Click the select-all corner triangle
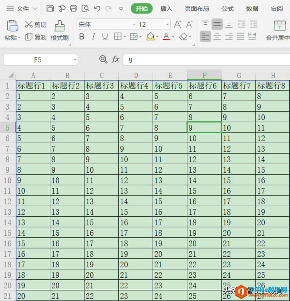This screenshot has width=290, height=301. tap(11, 75)
